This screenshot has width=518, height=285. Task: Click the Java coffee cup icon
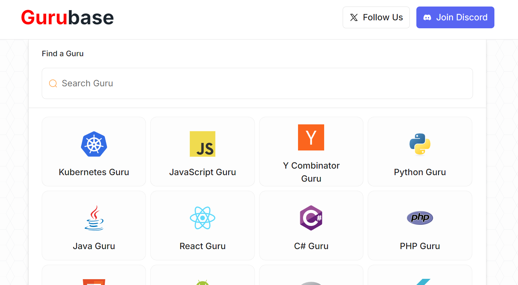click(94, 218)
